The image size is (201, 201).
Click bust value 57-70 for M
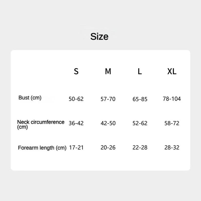click(108, 99)
